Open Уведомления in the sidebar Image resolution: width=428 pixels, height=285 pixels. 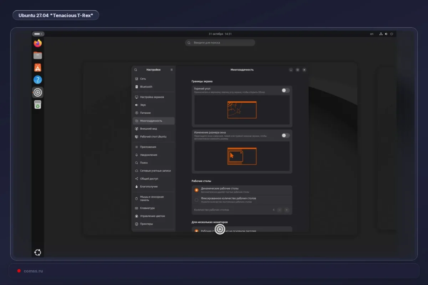coord(154,155)
